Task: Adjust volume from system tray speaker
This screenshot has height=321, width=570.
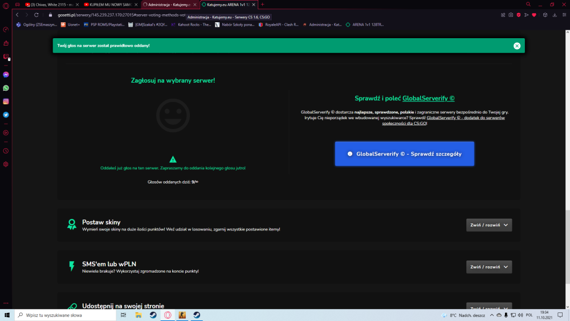Action: (520, 315)
